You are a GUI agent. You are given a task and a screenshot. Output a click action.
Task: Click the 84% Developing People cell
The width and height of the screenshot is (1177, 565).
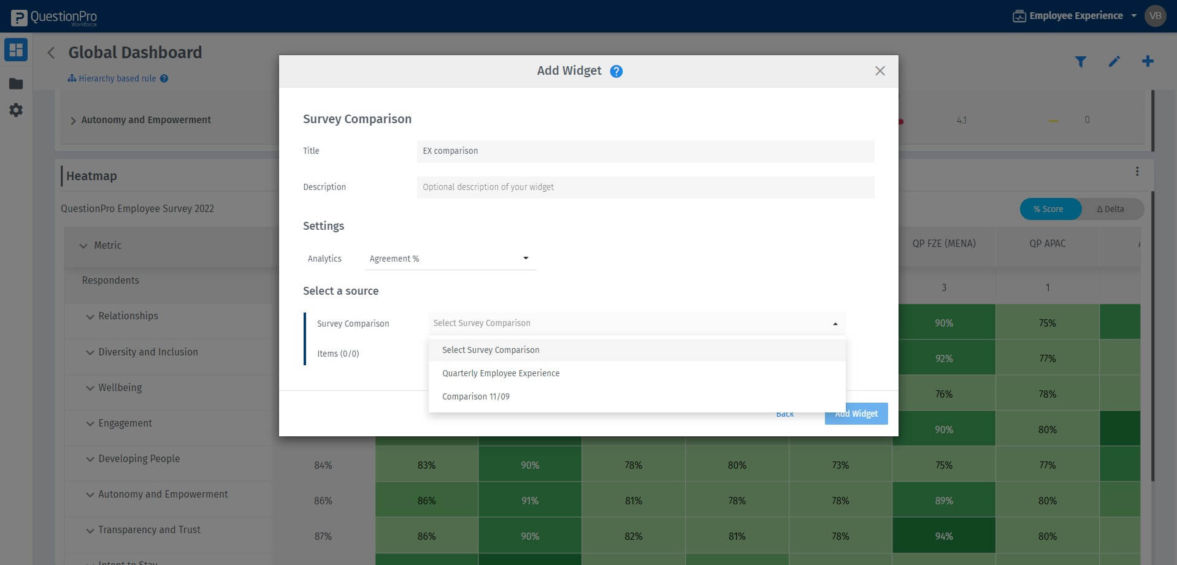click(323, 466)
